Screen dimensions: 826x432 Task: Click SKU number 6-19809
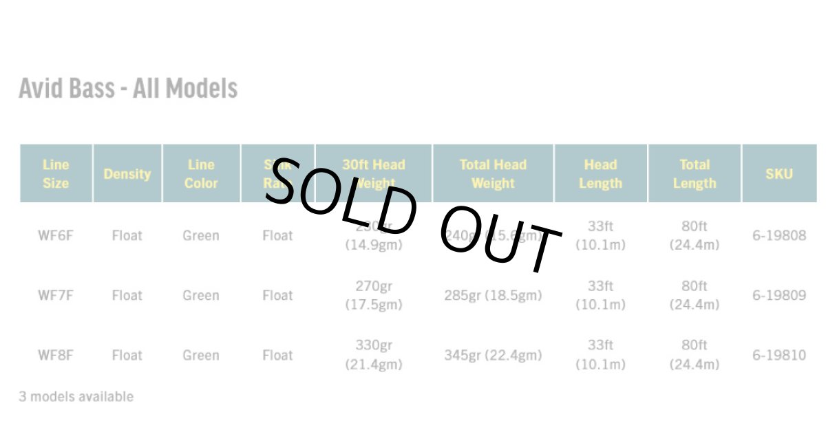pos(779,295)
